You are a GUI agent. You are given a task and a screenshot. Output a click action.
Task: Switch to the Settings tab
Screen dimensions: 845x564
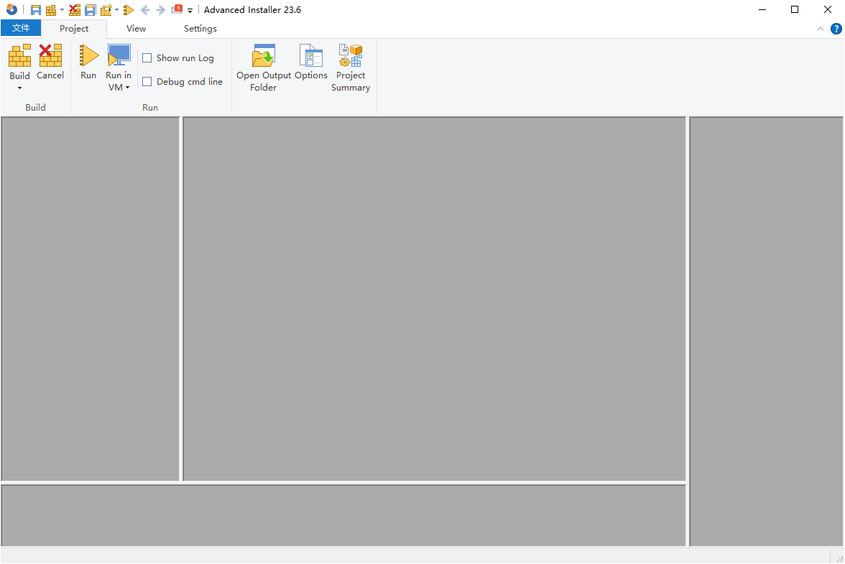click(200, 28)
